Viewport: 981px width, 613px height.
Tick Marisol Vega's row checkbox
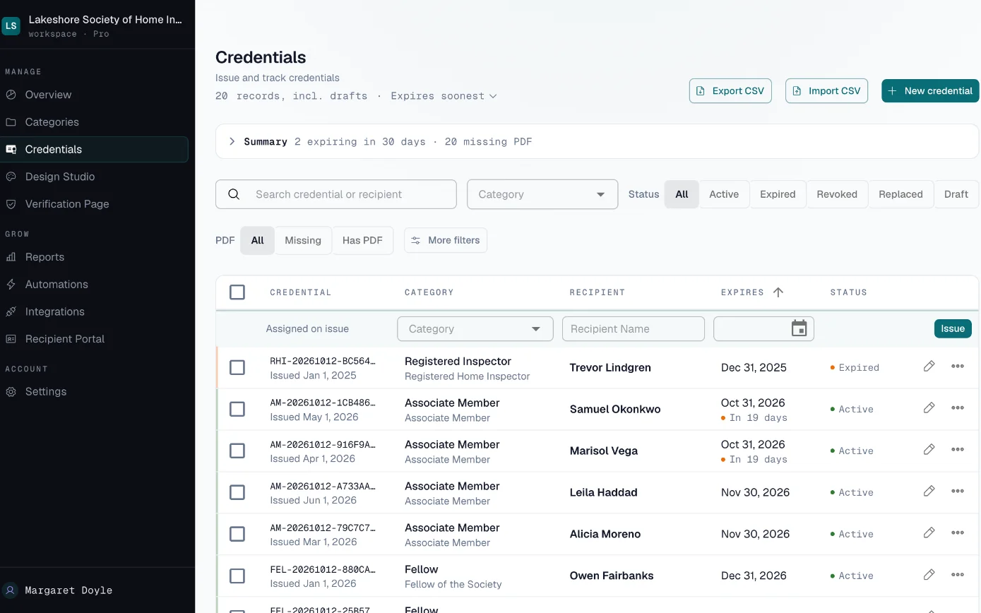pyautogui.click(x=237, y=451)
